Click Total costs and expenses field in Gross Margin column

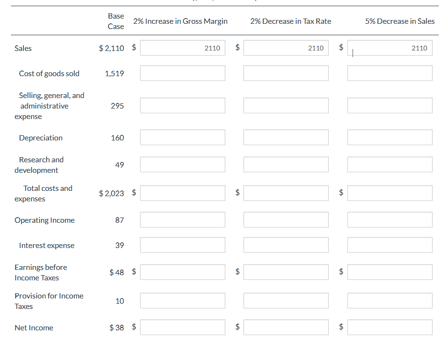[182, 193]
